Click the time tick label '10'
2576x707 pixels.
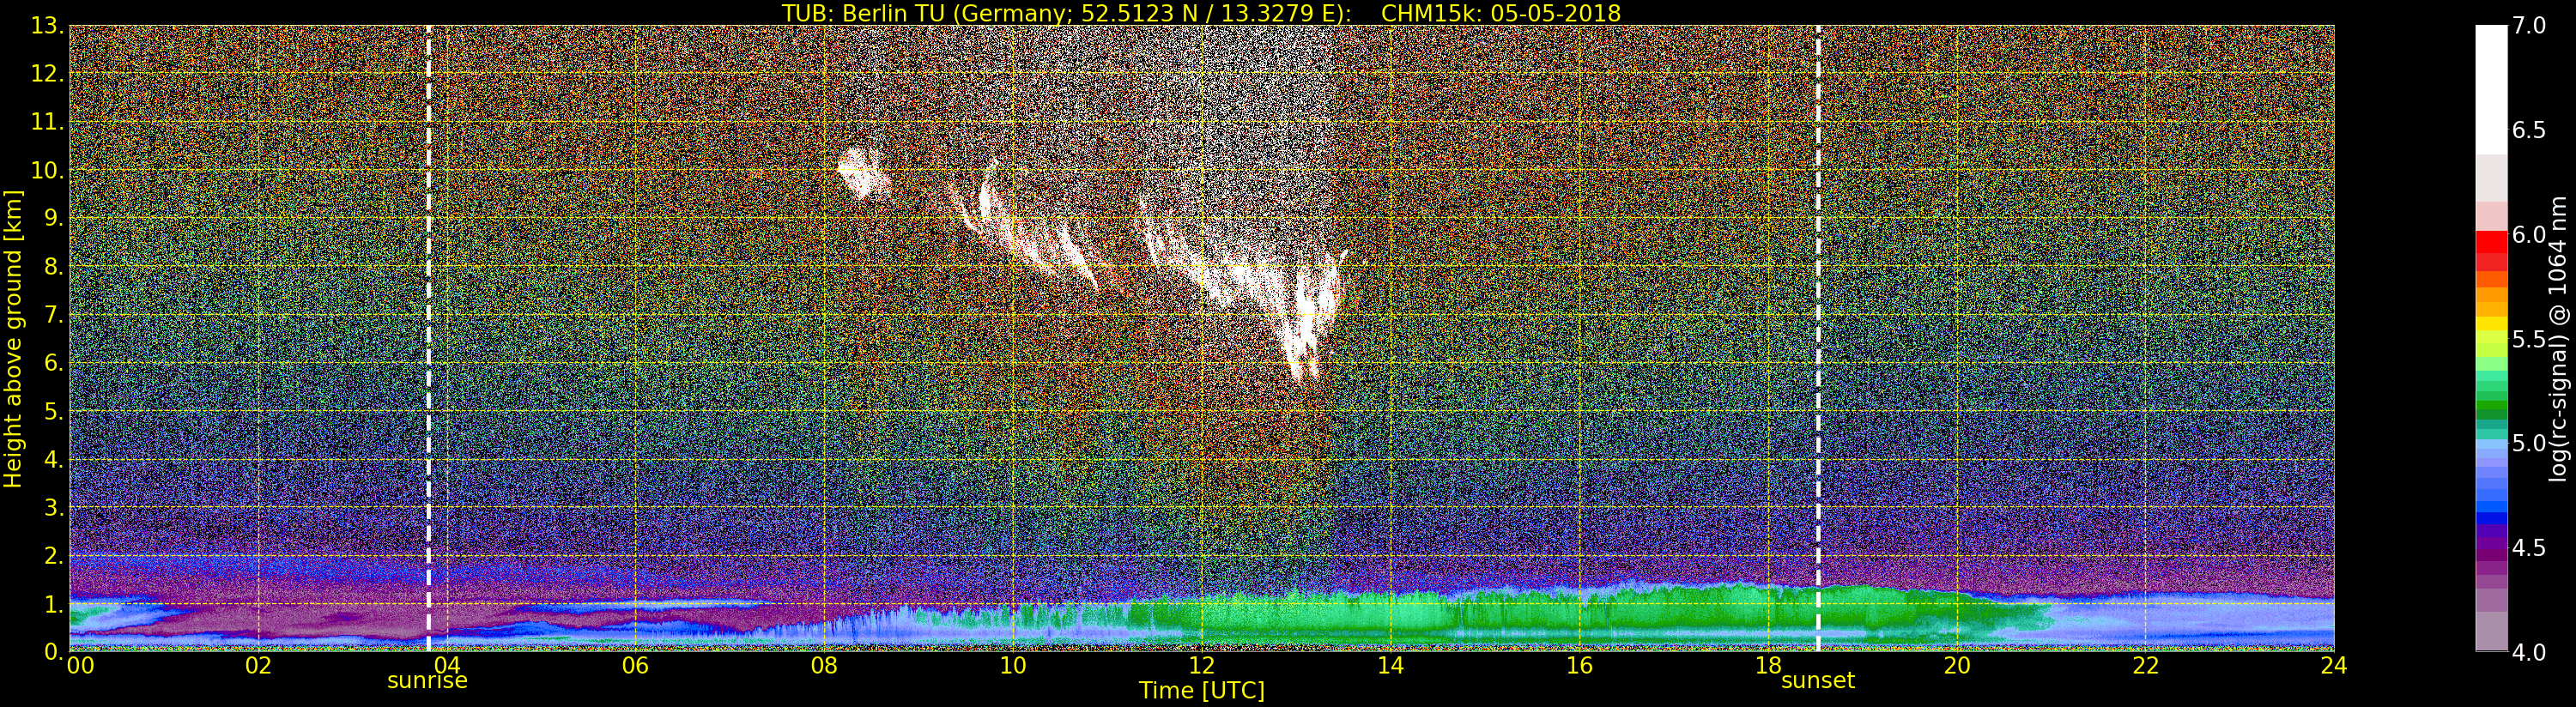click(x=1013, y=665)
